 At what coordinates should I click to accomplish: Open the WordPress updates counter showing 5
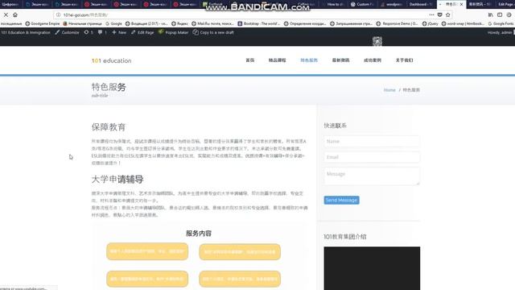pos(89,32)
